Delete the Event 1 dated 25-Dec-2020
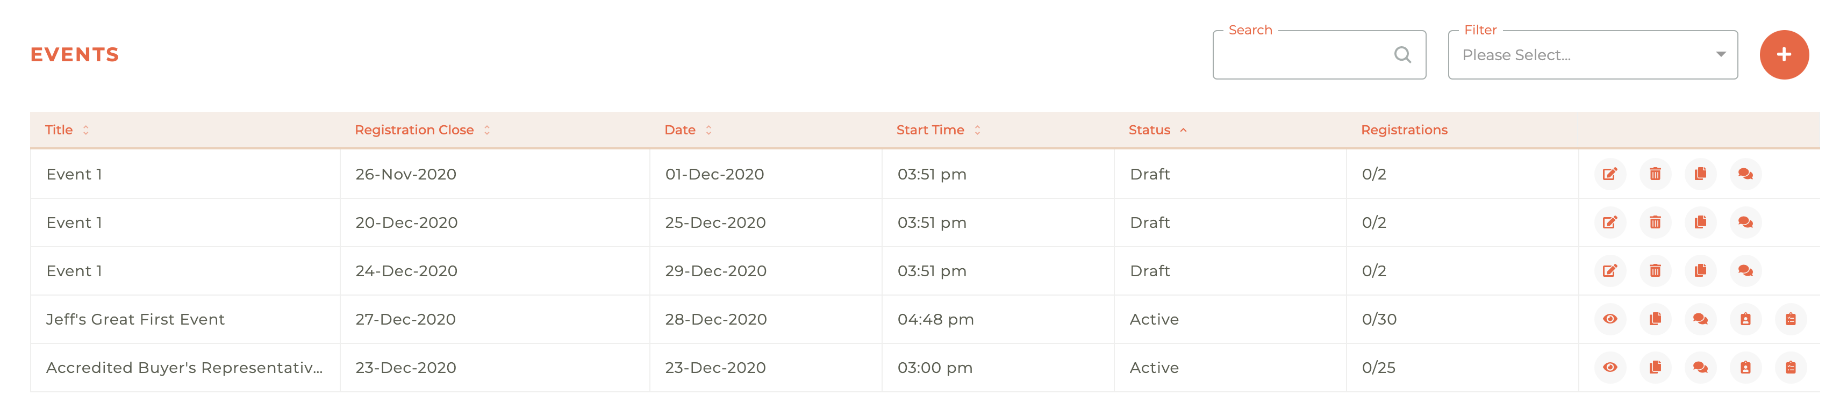 click(1655, 222)
